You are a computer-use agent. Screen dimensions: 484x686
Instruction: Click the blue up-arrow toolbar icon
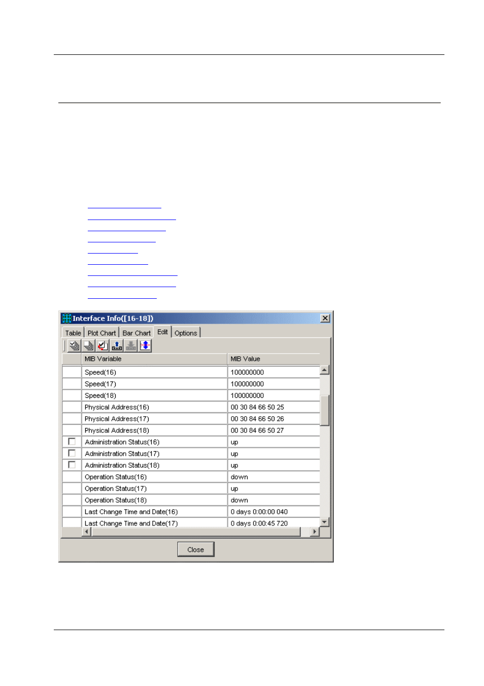117,346
